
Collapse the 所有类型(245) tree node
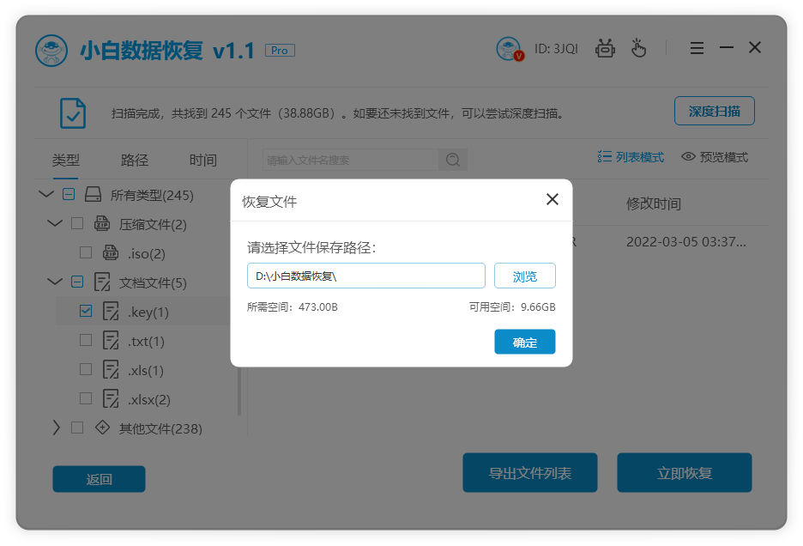[47, 194]
